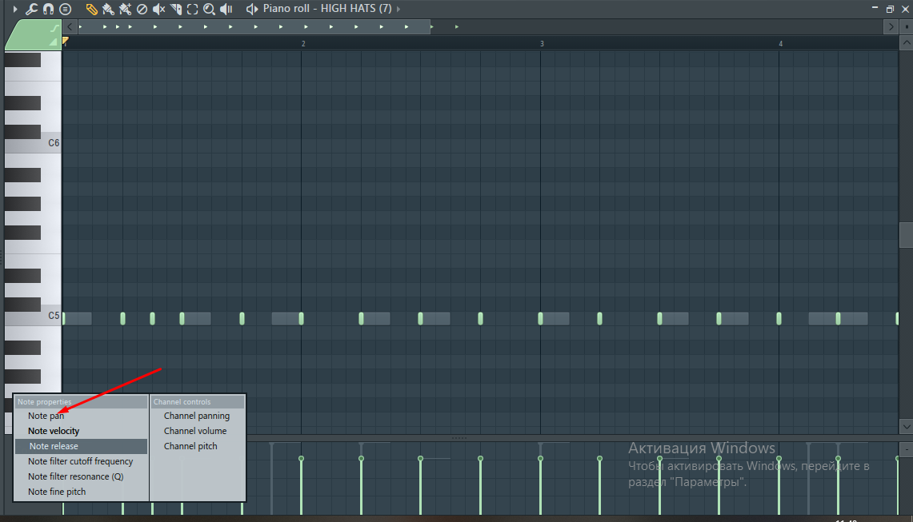Click the horizontal mini-timeline scroll bar

pos(254,26)
